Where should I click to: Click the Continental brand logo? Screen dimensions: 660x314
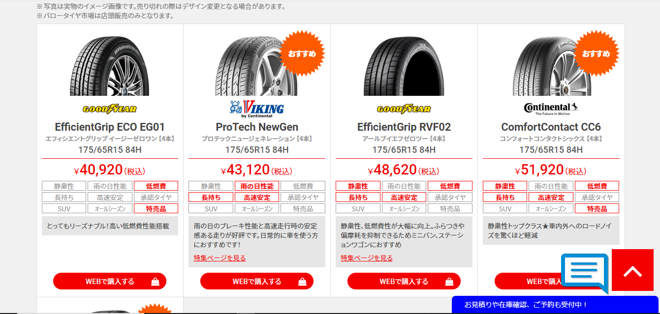click(551, 109)
